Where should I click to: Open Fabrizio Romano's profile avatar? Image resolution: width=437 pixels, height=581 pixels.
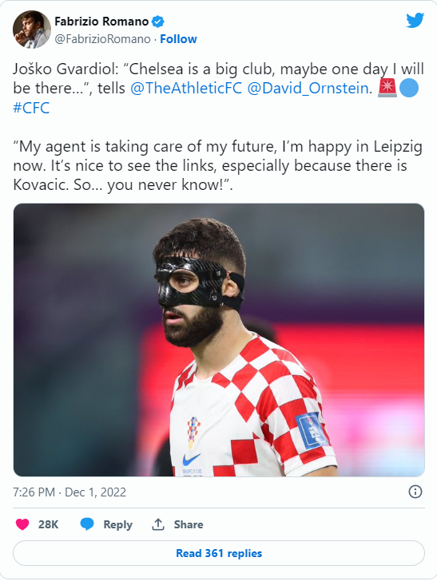pyautogui.click(x=31, y=30)
